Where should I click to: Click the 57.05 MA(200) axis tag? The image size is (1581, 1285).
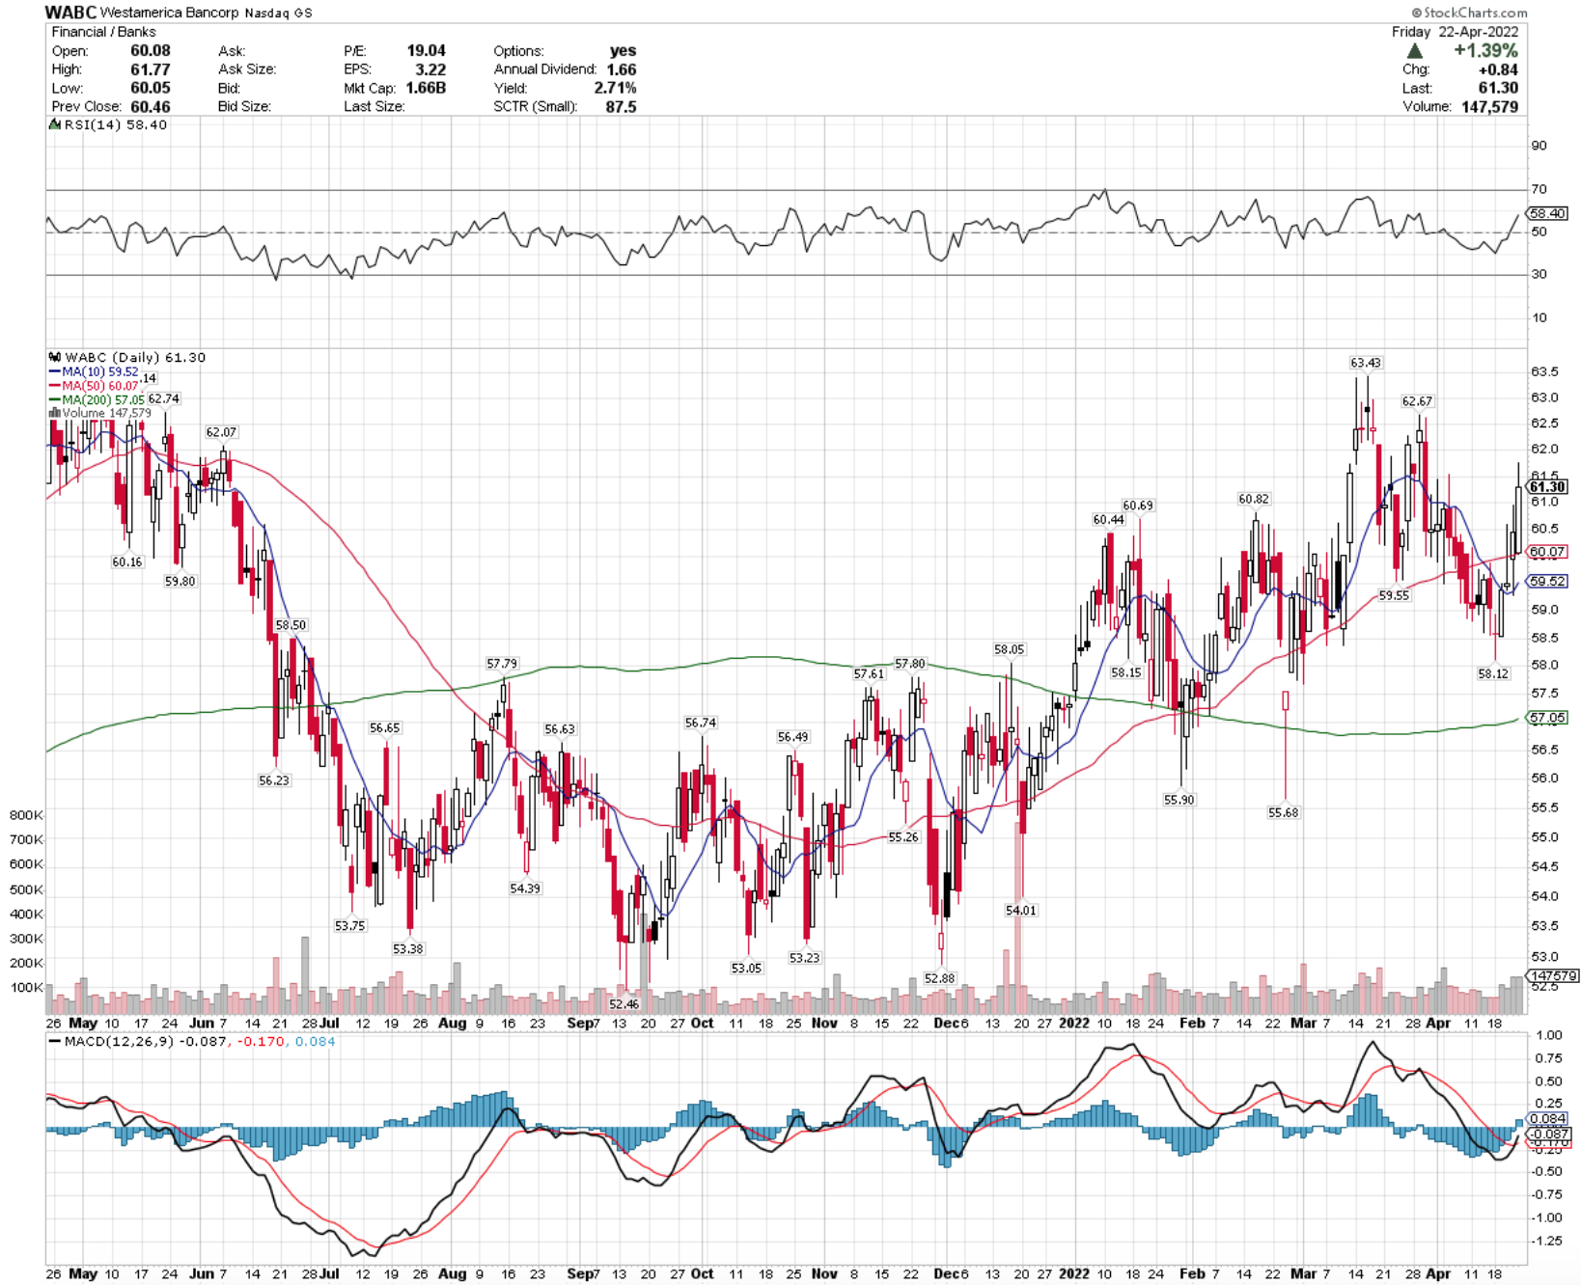(1547, 718)
